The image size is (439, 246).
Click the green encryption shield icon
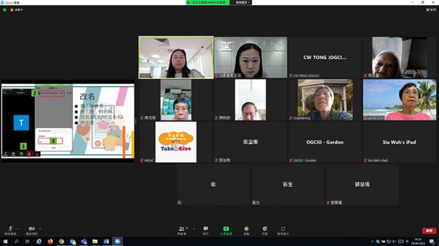pos(5,10)
